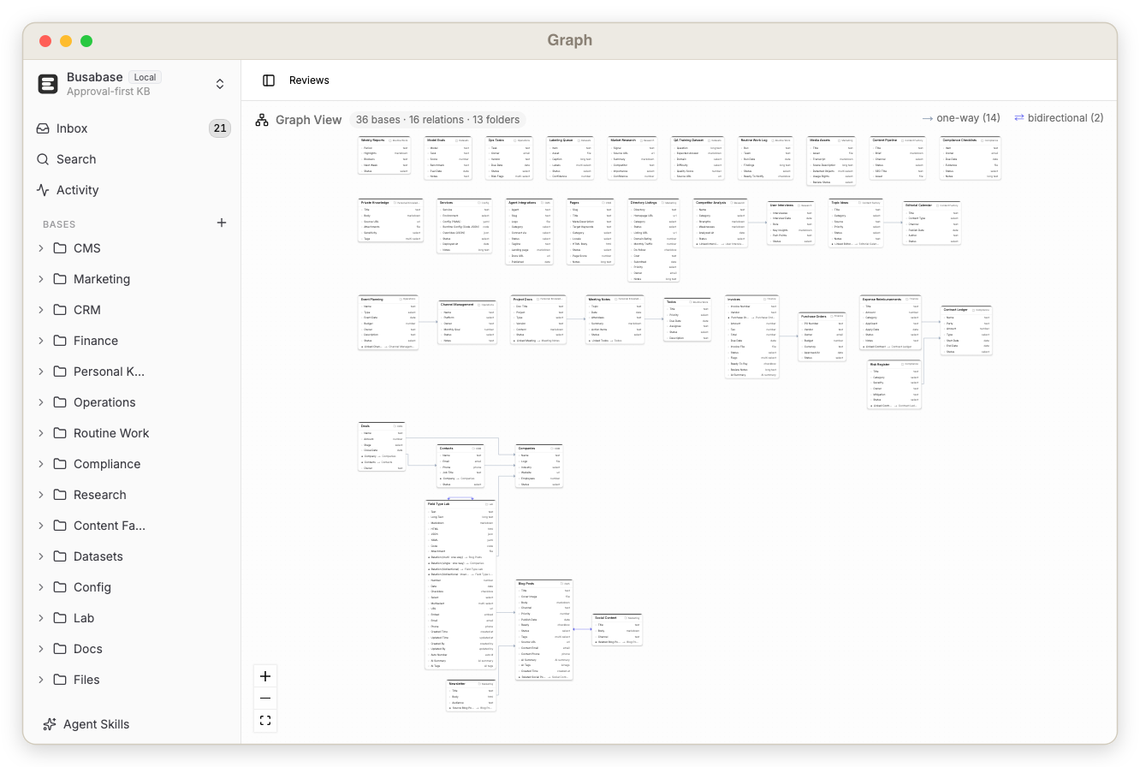
Task: Open the workspace switcher chevrons
Action: [x=220, y=84]
